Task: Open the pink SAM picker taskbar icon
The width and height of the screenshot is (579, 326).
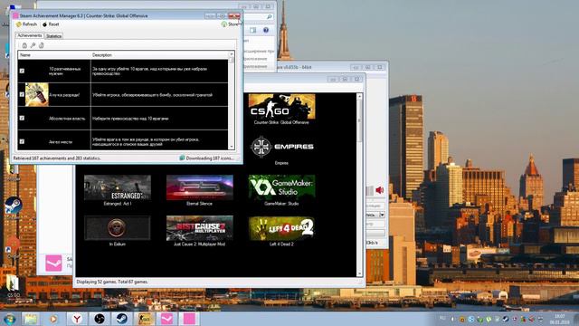Action: [x=166, y=319]
